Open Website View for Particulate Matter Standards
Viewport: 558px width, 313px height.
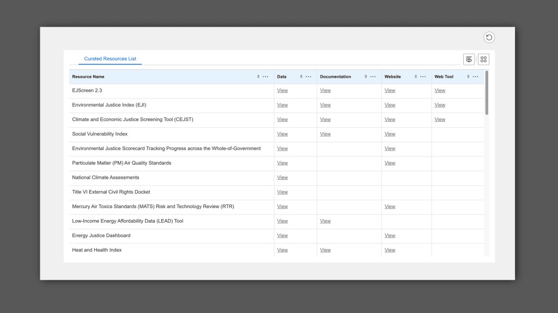(390, 163)
